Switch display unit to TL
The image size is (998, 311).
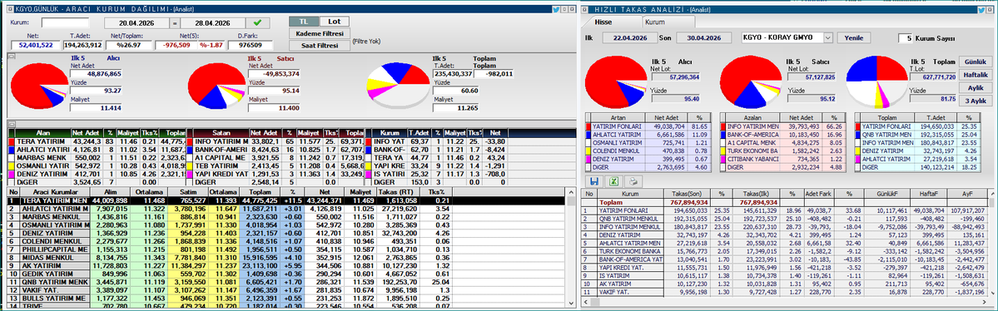[303, 21]
